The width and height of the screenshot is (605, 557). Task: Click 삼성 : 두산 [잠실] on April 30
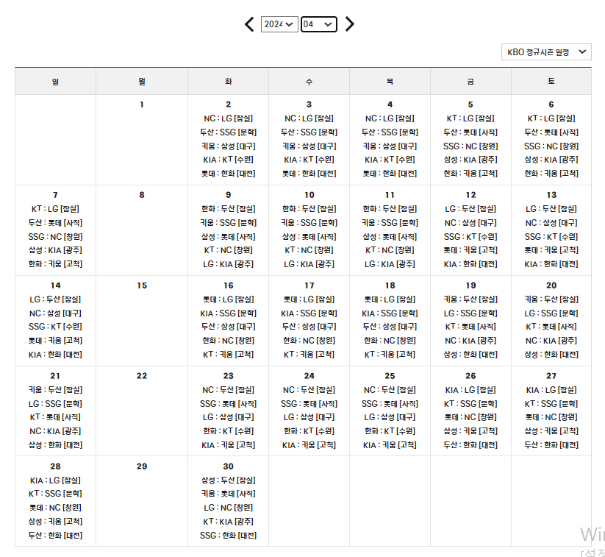click(x=228, y=480)
